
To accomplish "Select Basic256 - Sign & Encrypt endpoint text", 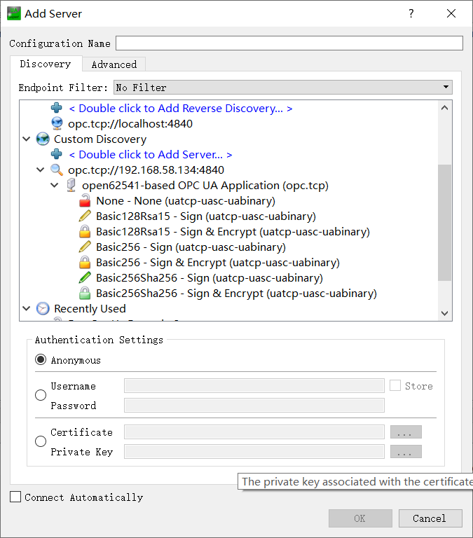I will click(x=218, y=263).
